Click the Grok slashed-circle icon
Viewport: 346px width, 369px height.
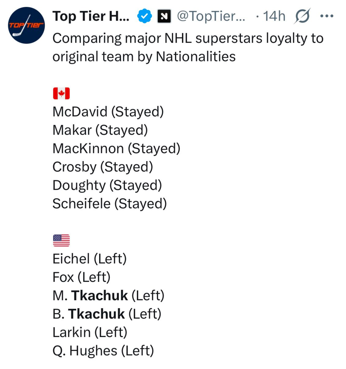pos(302,16)
